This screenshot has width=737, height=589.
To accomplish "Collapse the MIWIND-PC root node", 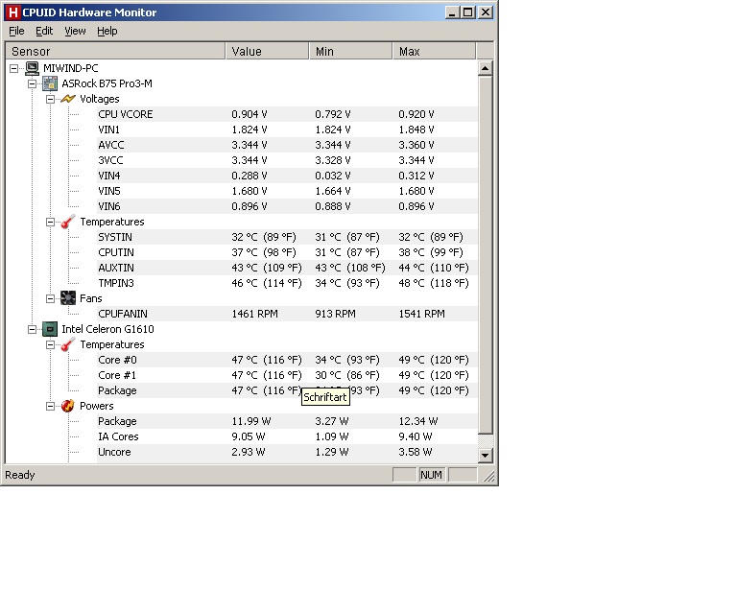I will (14, 68).
